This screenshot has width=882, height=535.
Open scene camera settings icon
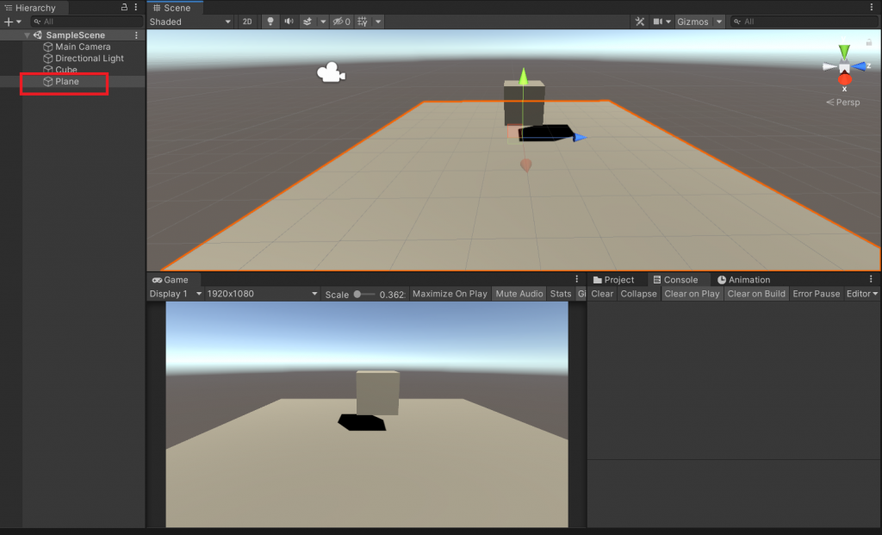pyautogui.click(x=657, y=22)
